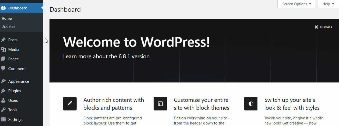Click the X icon next to Dismiss
The image size is (339, 126).
click(x=316, y=27)
